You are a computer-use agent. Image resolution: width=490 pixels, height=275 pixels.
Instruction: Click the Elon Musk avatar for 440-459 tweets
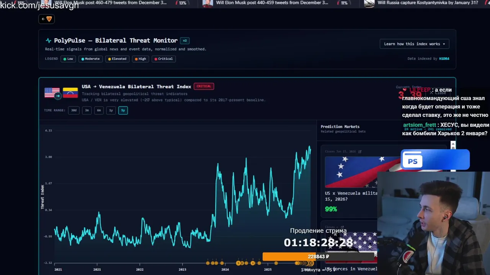point(207,3)
